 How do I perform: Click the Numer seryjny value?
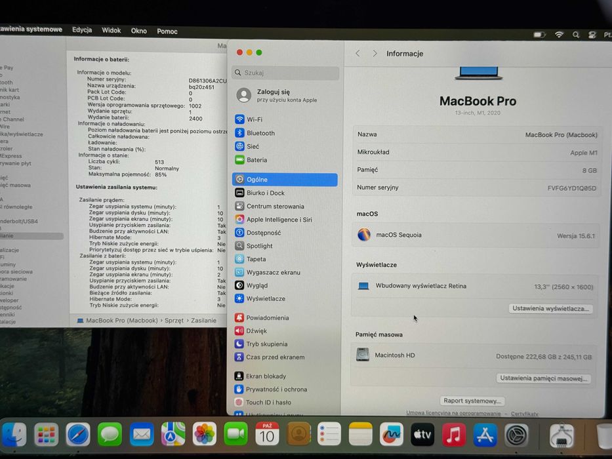tap(571, 188)
